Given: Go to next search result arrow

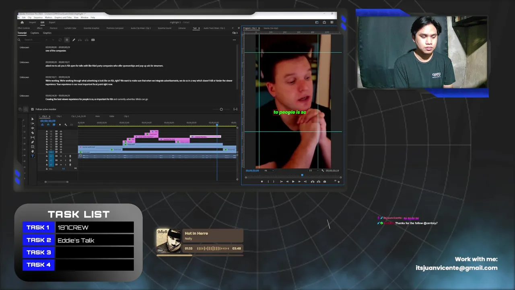Looking at the screenshot, I should tap(54, 40).
